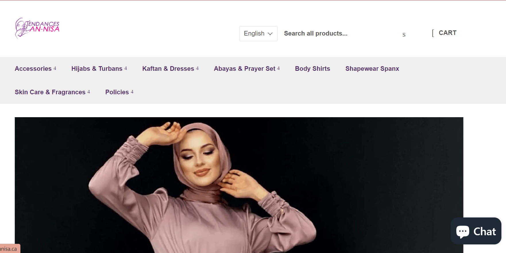Click the chat speech bubble icon
Image resolution: width=506 pixels, height=253 pixels.
[x=463, y=232]
